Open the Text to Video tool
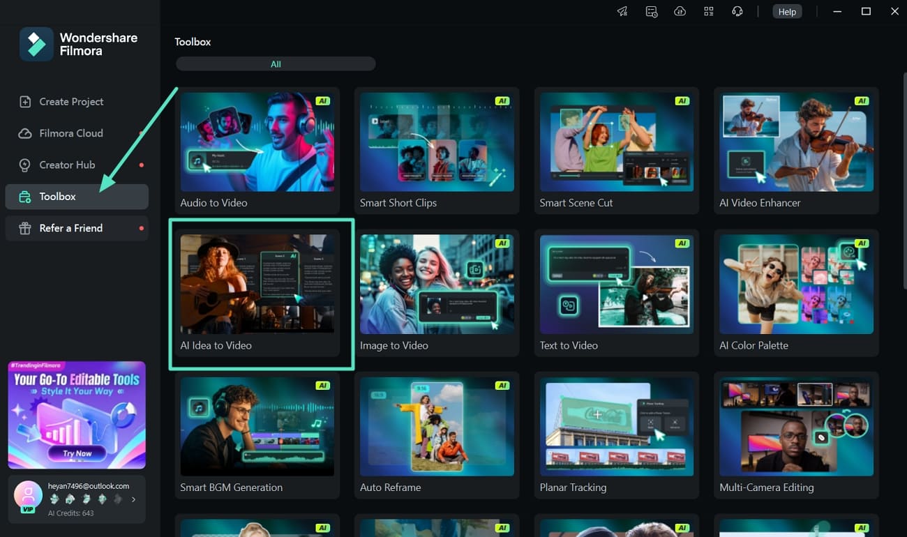The height and width of the screenshot is (537, 907). (x=616, y=293)
